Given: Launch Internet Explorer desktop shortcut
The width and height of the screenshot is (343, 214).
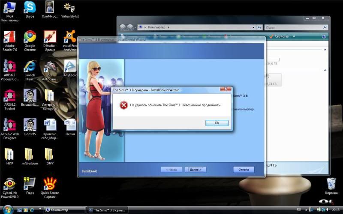Looking at the screenshot, I should (x=30, y=70).
